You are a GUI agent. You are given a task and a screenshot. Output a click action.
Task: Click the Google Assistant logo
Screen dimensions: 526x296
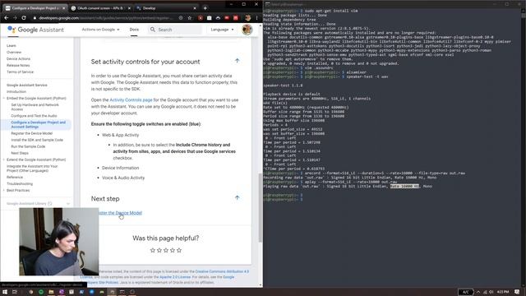coord(35,30)
